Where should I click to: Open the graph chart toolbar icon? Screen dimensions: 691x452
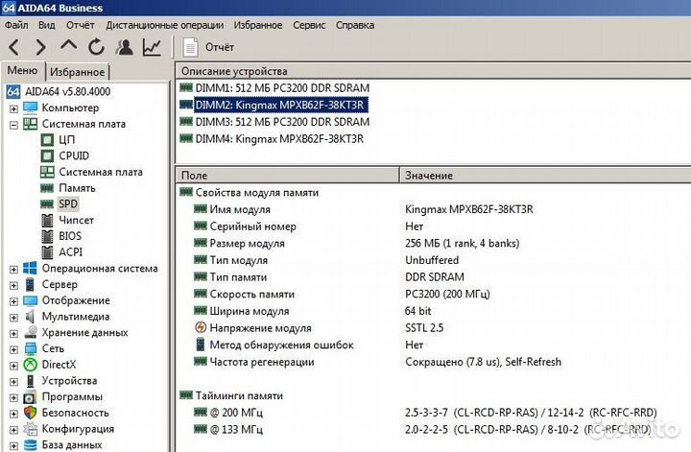152,47
